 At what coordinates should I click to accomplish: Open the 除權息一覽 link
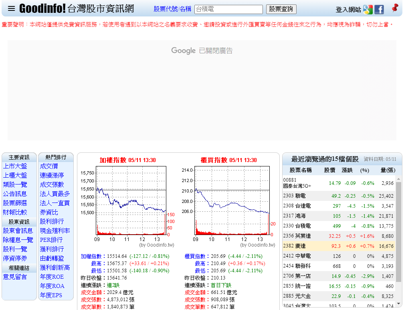point(18,240)
